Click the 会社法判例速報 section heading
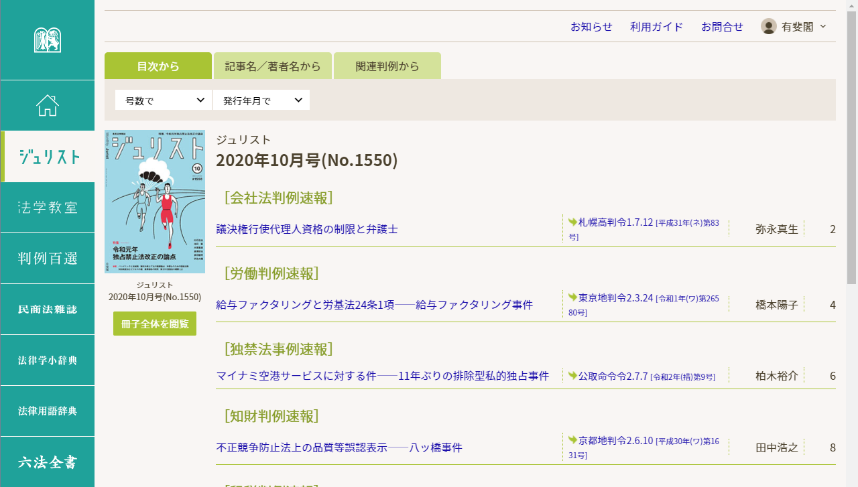The image size is (858, 487). [279, 198]
